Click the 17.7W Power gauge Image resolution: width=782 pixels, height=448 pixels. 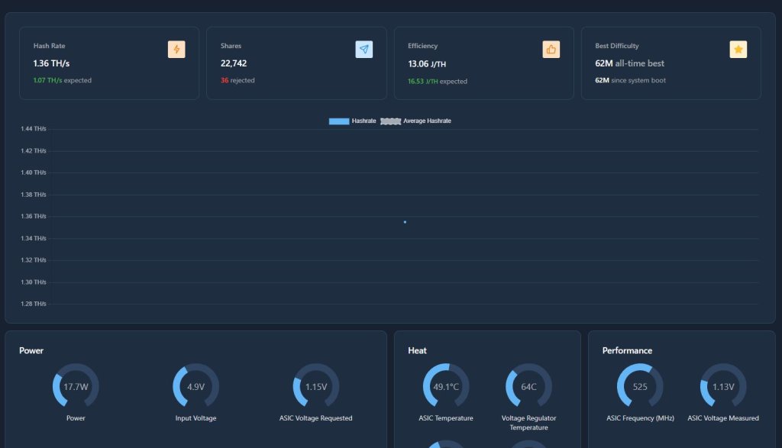click(x=76, y=387)
